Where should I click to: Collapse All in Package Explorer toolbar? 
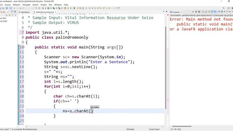click(x=7, y=15)
